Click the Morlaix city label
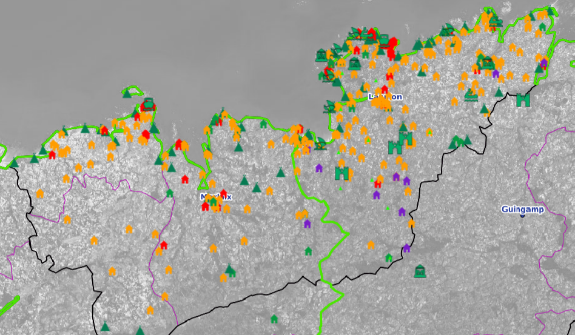This screenshot has width=575, height=335. pyautogui.click(x=216, y=197)
